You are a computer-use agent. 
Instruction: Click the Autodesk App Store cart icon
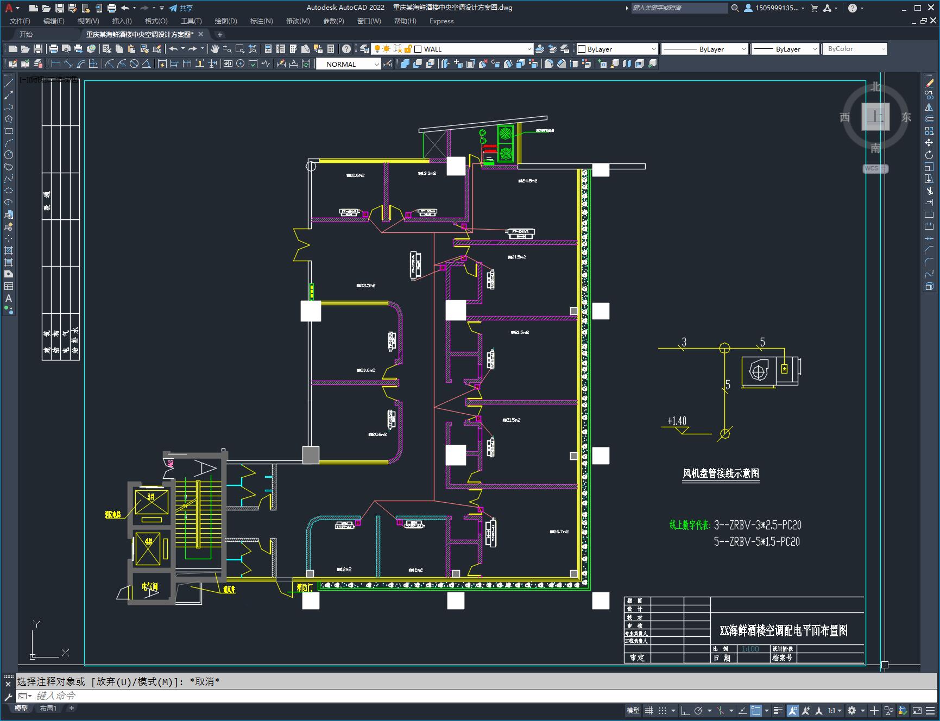[814, 8]
